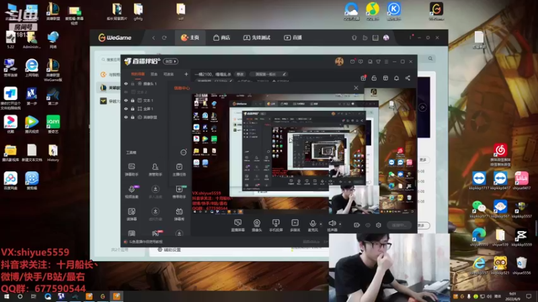538x302 pixels.
Task: Open the 弹幕助手 tool in the toolbox
Action: point(131,169)
